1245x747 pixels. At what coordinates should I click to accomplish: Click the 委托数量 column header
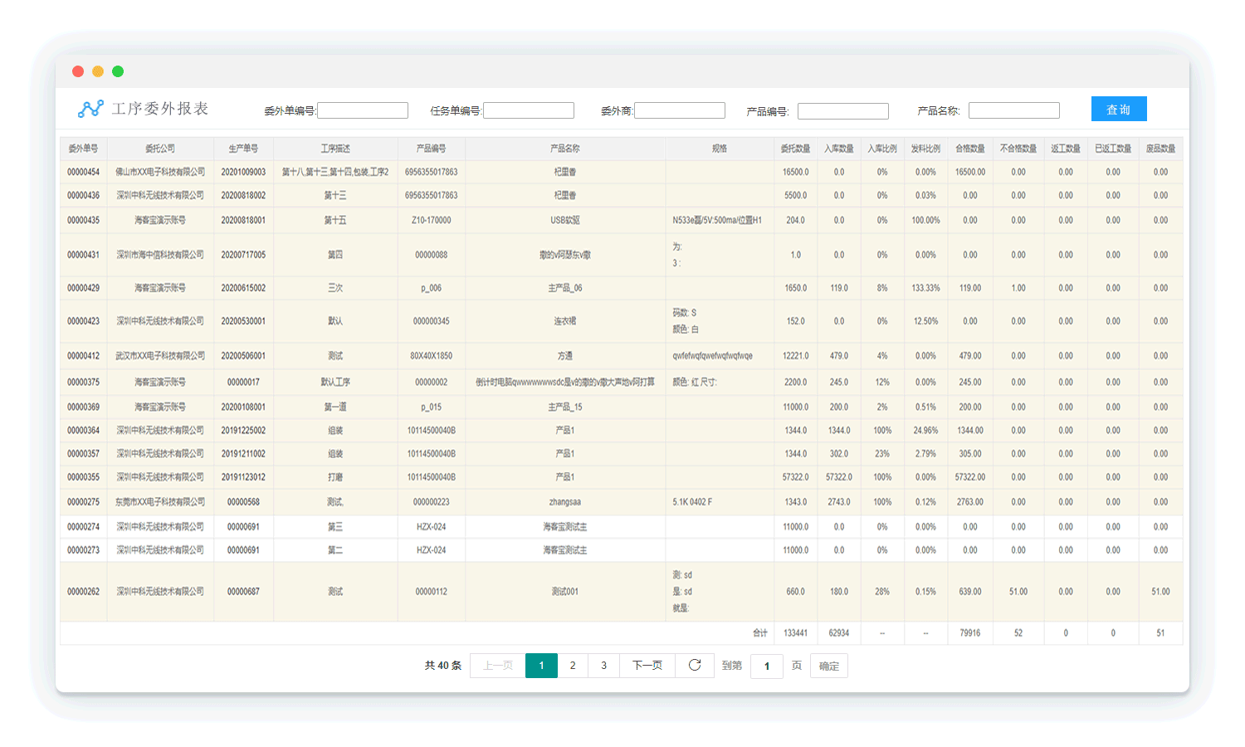(x=795, y=149)
